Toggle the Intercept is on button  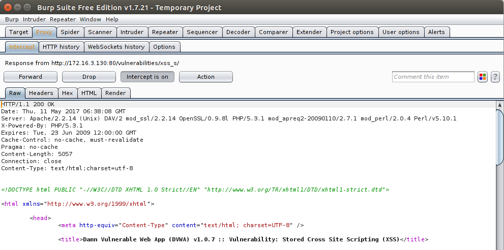[x=147, y=77]
